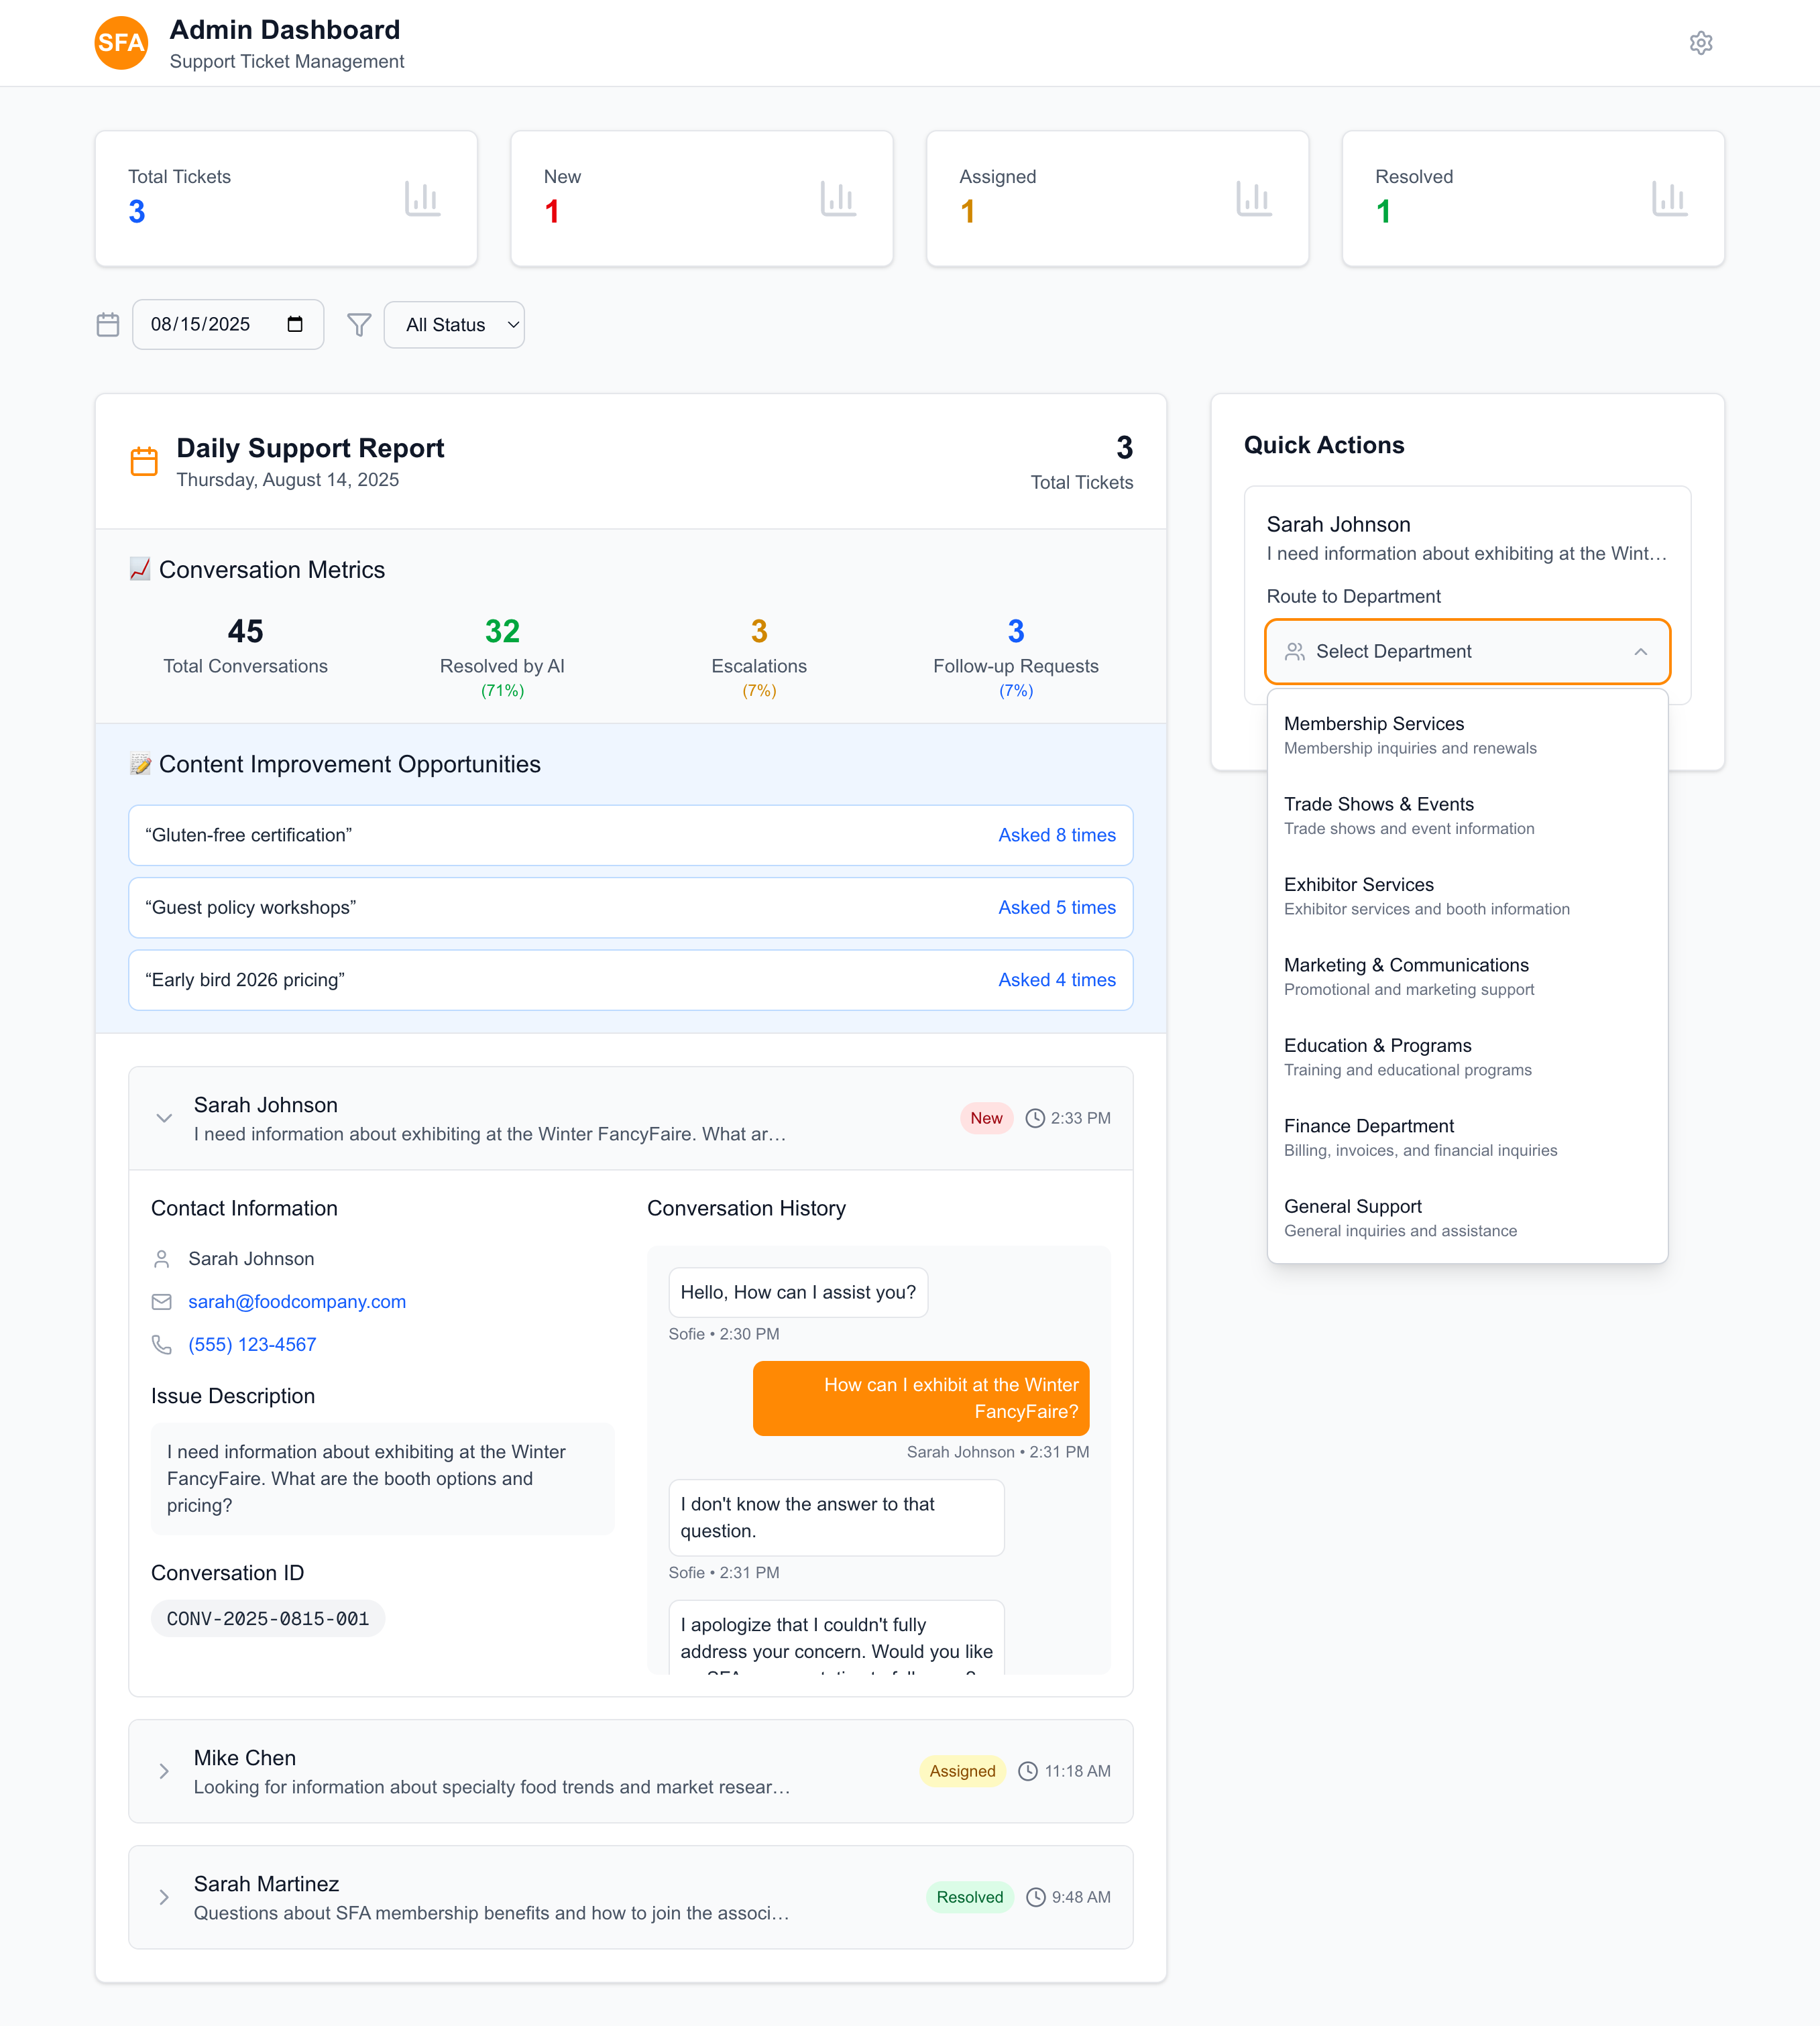Choose Exhibitor Services from department list

(x=1426, y=896)
